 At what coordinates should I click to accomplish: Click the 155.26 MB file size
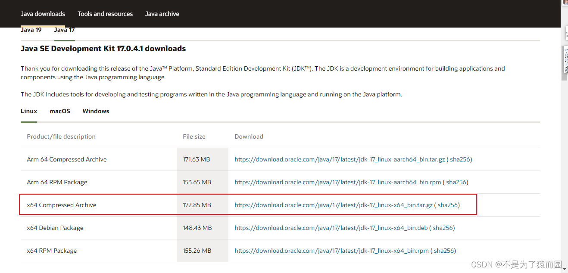pos(197,251)
